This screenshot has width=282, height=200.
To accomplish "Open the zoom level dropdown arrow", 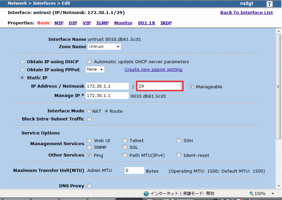I will click(273, 194).
